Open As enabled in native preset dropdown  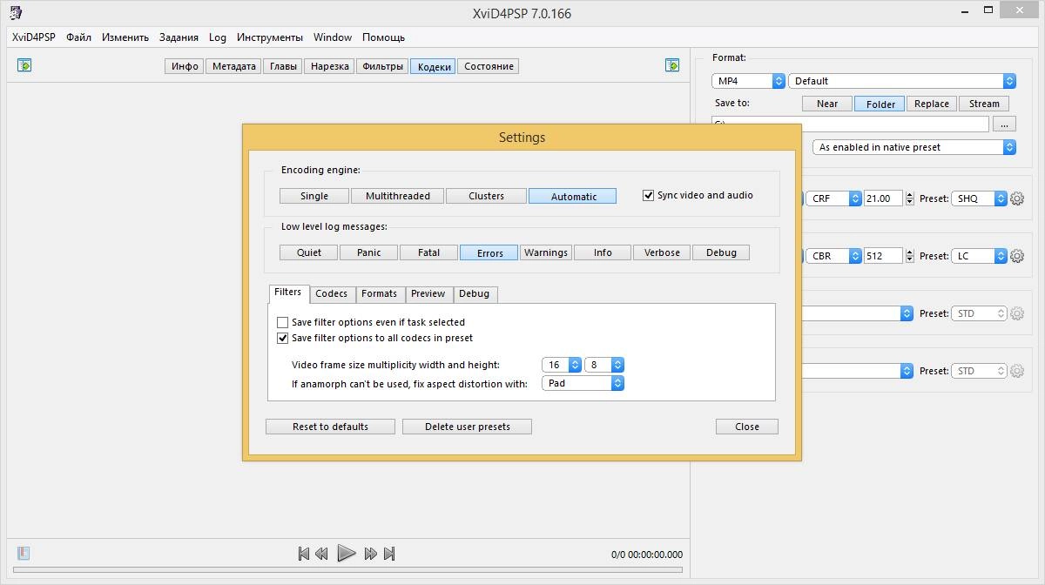point(914,147)
